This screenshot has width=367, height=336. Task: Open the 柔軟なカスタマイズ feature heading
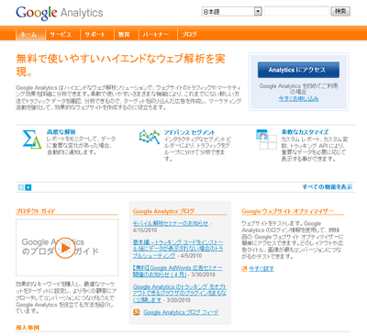pyautogui.click(x=305, y=132)
